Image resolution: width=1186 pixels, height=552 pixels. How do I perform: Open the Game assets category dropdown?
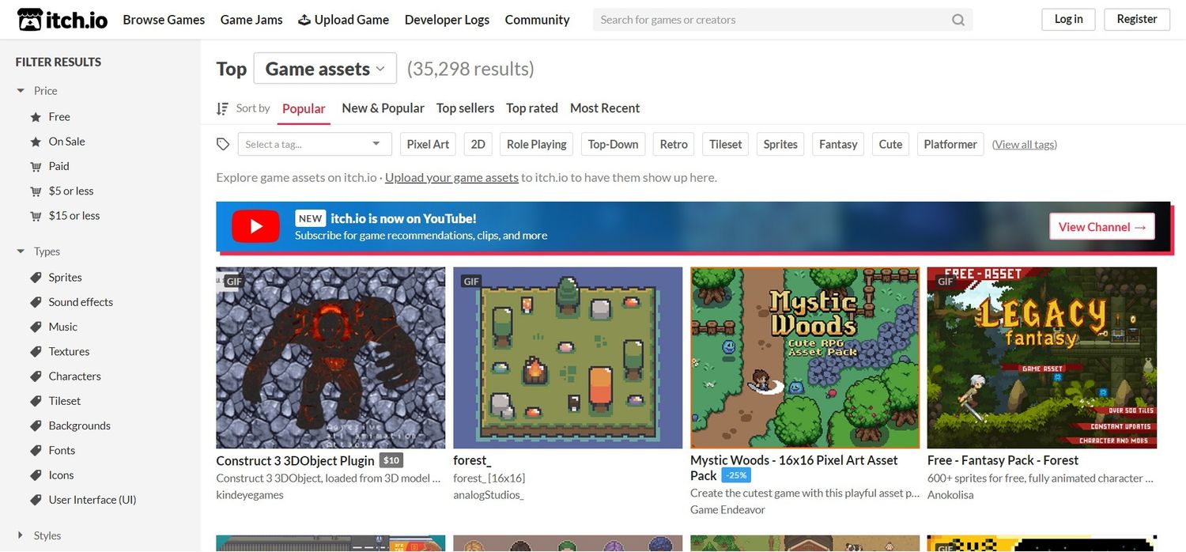(325, 69)
